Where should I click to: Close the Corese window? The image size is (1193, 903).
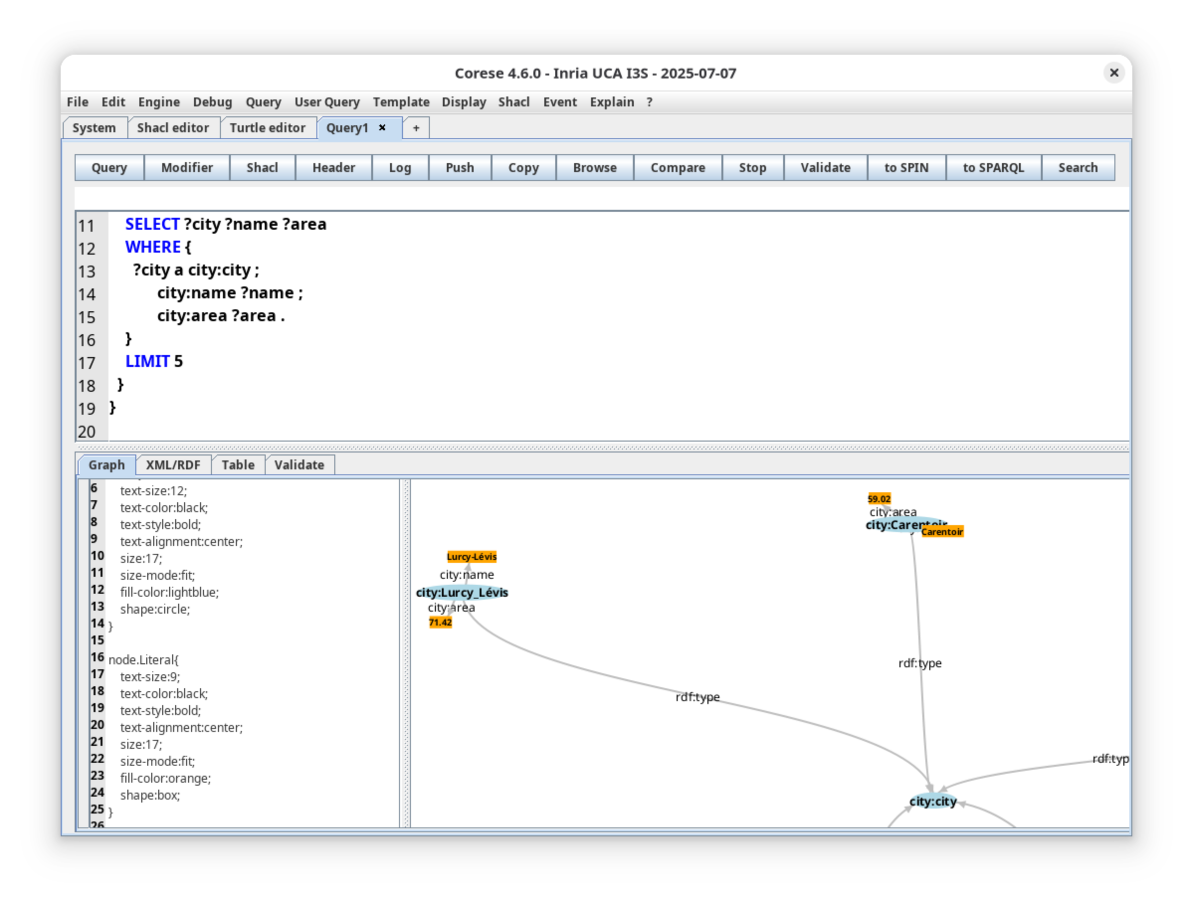[x=1114, y=73]
